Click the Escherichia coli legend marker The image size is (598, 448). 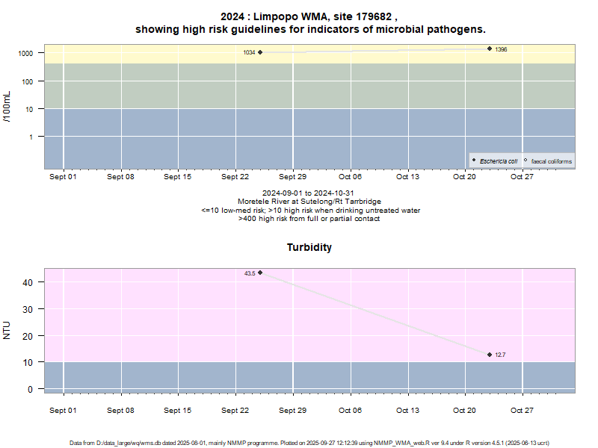474,161
